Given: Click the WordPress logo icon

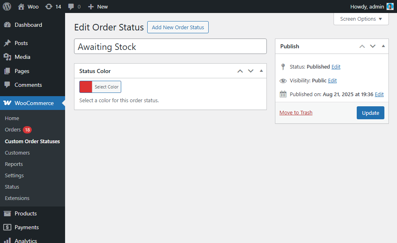Looking at the screenshot, I should coord(7,6).
